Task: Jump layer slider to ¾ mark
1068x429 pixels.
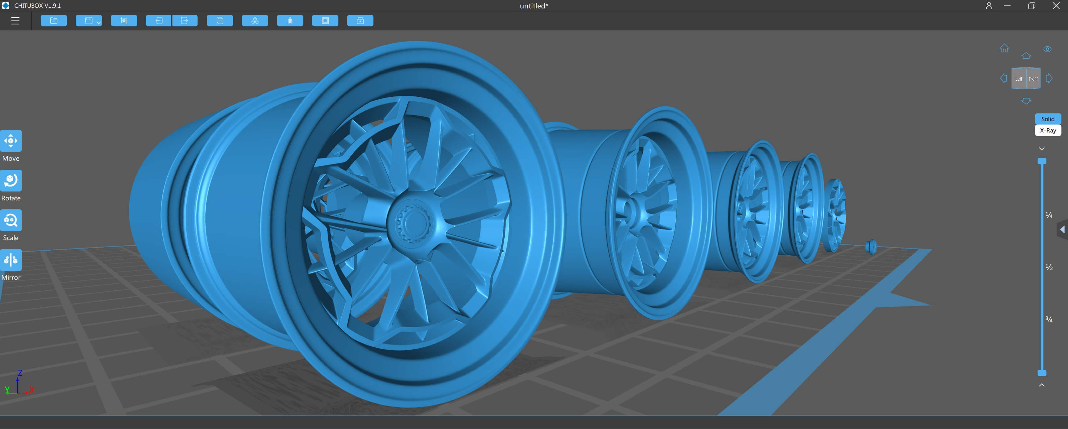Action: coord(1048,319)
